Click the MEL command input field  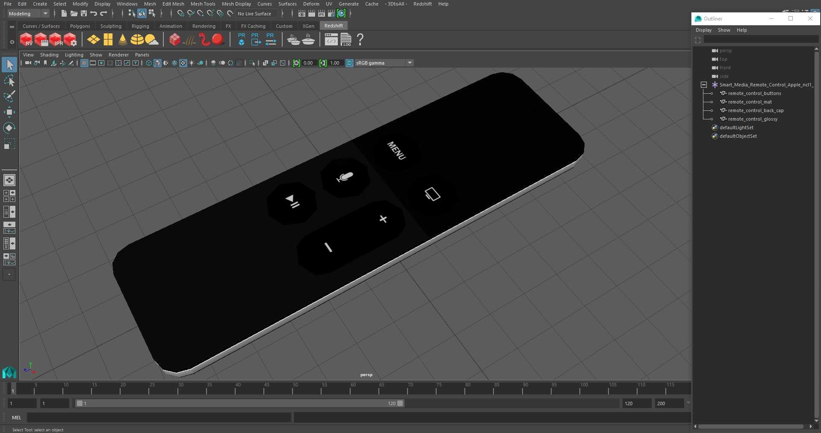pyautogui.click(x=159, y=418)
